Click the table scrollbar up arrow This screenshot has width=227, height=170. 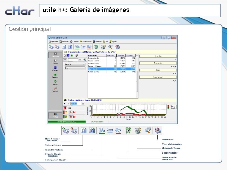tap(137, 55)
